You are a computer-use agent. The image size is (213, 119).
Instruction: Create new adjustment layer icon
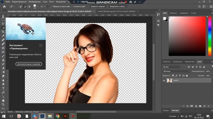pyautogui.click(x=196, y=106)
